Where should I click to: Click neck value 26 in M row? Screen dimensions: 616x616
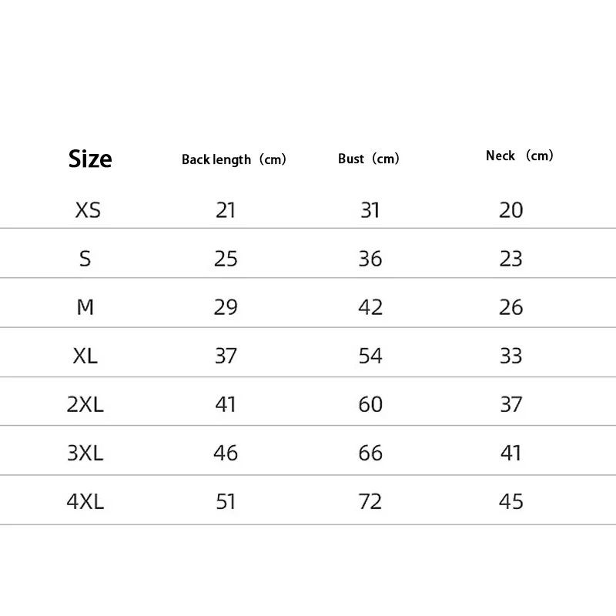[x=511, y=307]
